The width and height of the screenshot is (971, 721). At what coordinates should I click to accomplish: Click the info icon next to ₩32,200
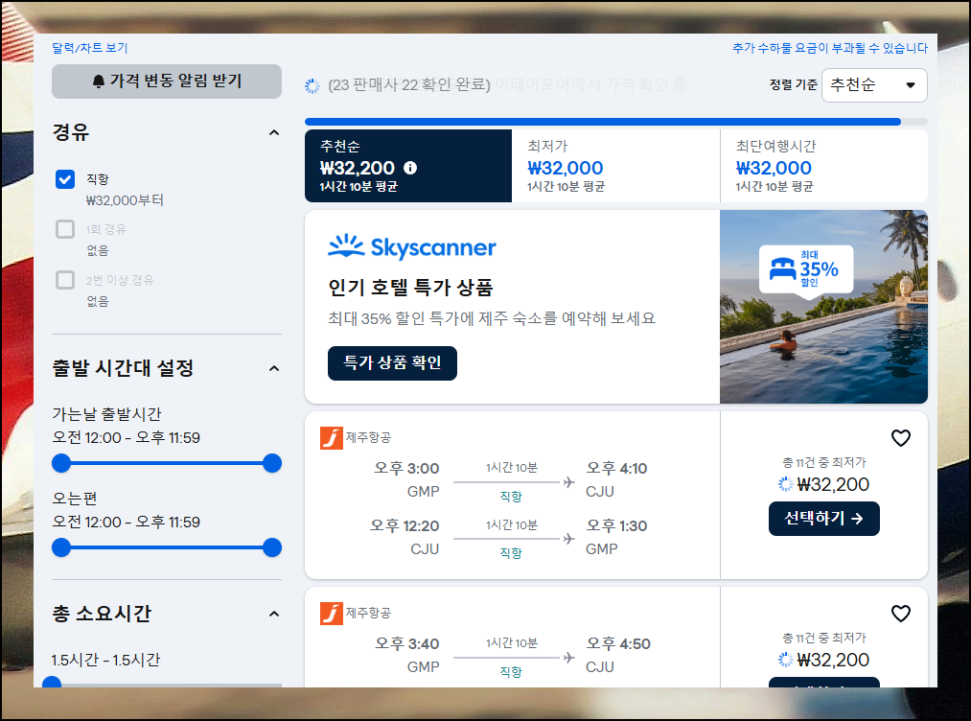pyautogui.click(x=410, y=167)
